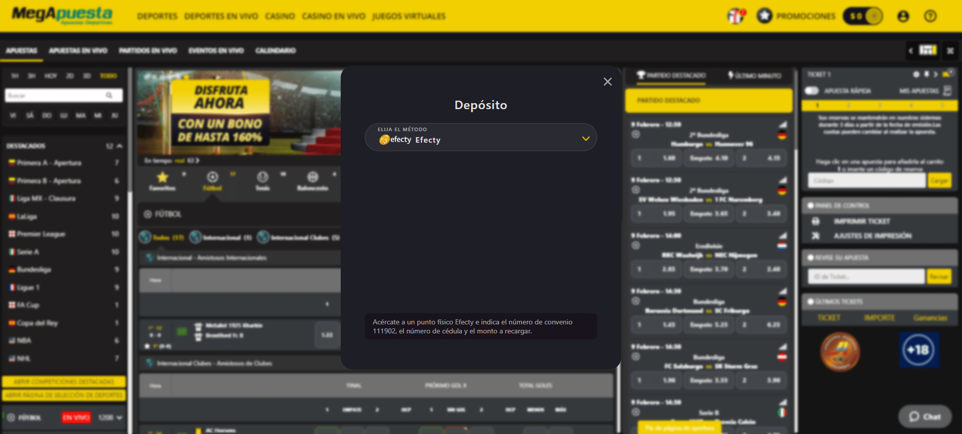Select the Premier League row in Destacados
The image size is (962, 434).
tap(64, 234)
